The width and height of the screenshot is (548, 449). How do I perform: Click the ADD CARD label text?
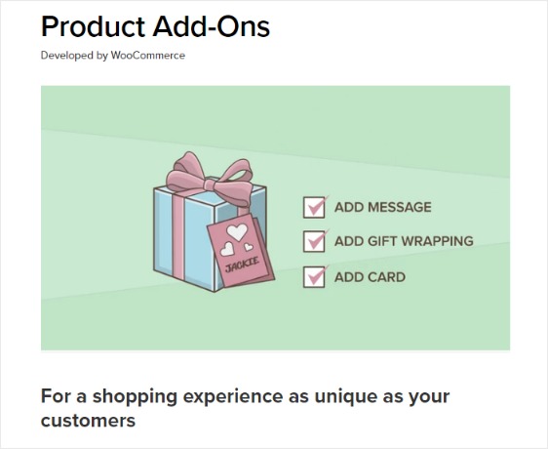pyautogui.click(x=371, y=277)
